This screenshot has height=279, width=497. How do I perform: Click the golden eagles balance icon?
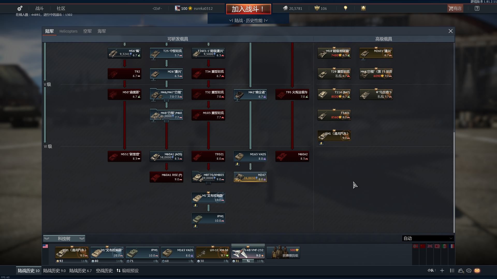(317, 8)
